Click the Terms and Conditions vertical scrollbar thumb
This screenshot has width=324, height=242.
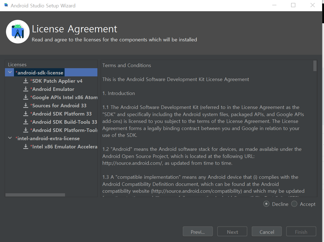(315, 66)
